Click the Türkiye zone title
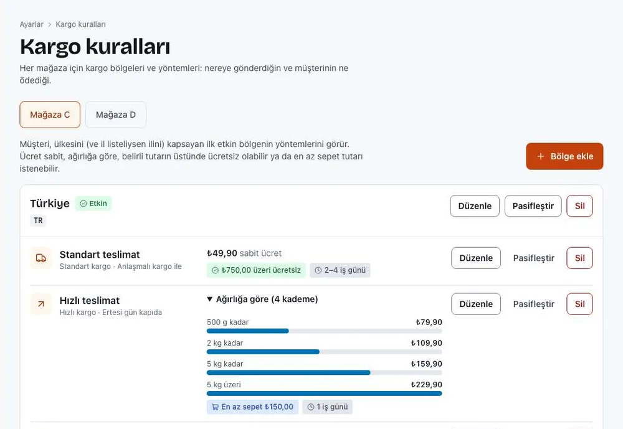623x429 pixels. (x=50, y=204)
